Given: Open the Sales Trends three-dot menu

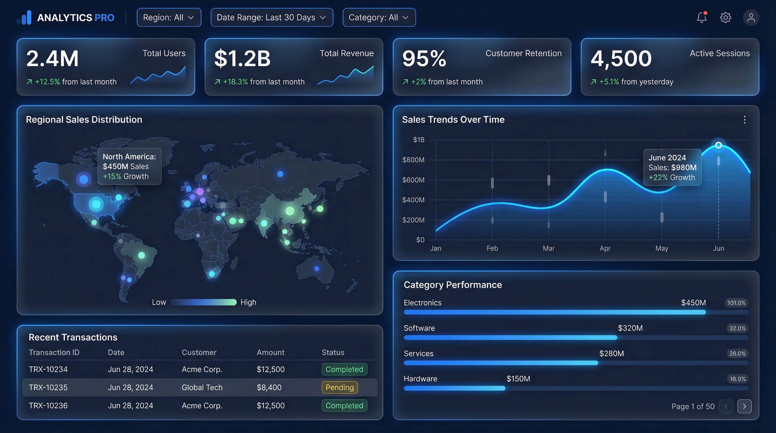Looking at the screenshot, I should (x=744, y=120).
